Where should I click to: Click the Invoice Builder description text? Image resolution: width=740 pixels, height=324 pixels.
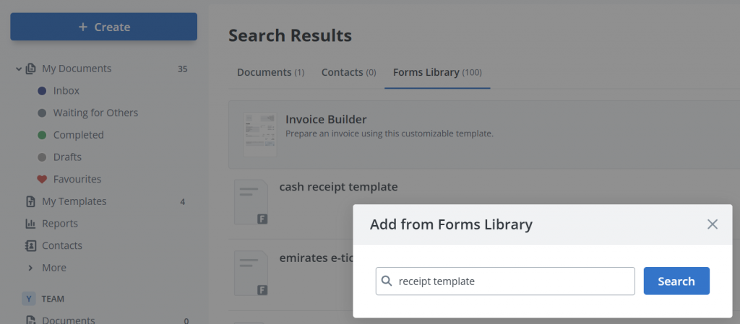pyautogui.click(x=390, y=133)
